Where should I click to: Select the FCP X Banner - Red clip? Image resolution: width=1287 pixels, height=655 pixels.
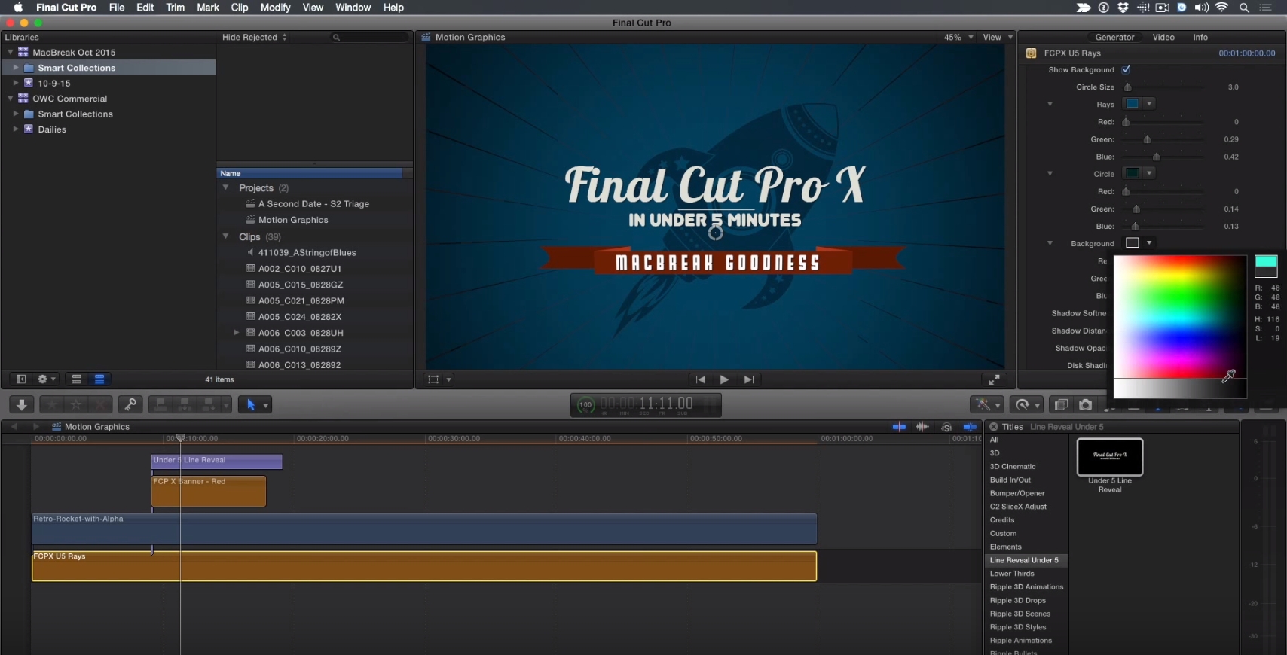(209, 491)
